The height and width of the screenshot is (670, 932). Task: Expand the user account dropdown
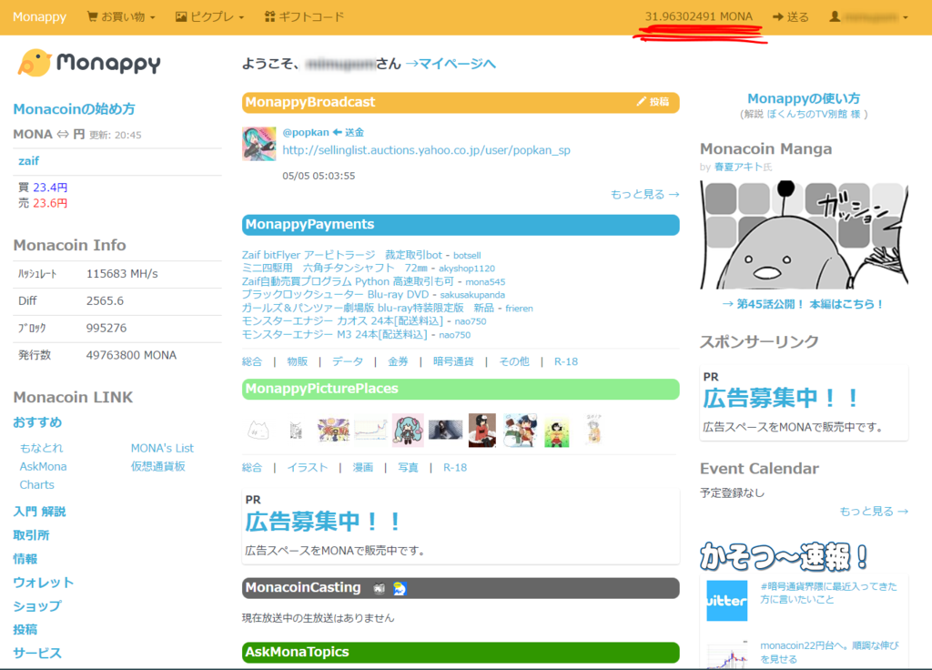pyautogui.click(x=869, y=16)
